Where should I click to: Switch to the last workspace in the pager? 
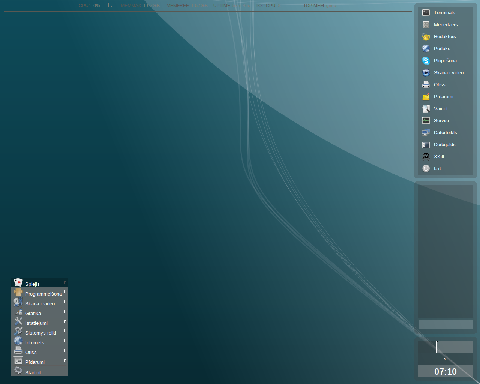coord(464,346)
